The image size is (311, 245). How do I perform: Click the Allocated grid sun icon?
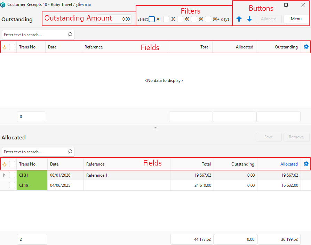point(5,164)
